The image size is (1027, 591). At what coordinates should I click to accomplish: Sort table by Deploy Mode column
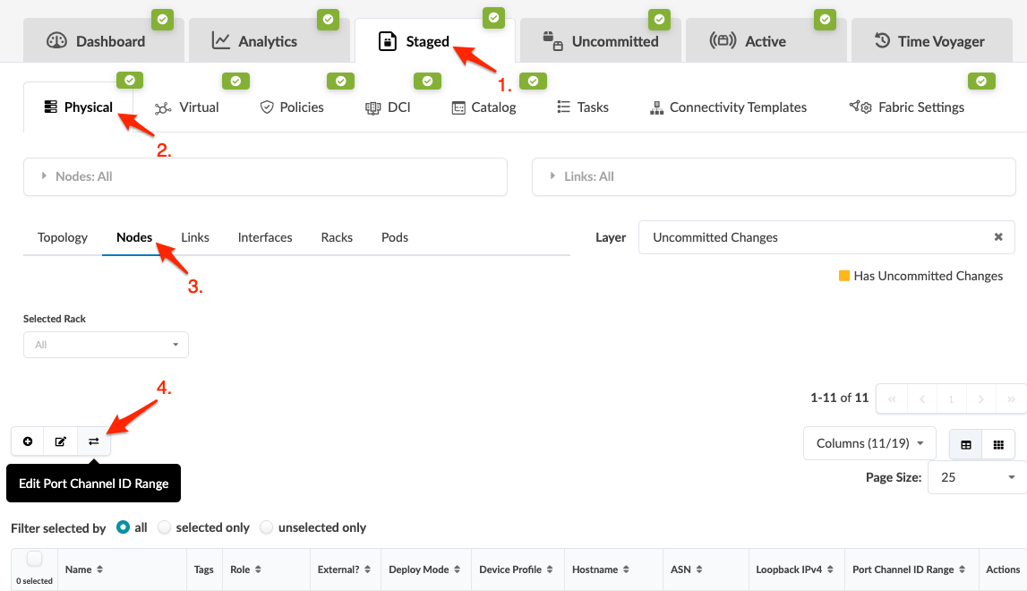click(x=424, y=570)
